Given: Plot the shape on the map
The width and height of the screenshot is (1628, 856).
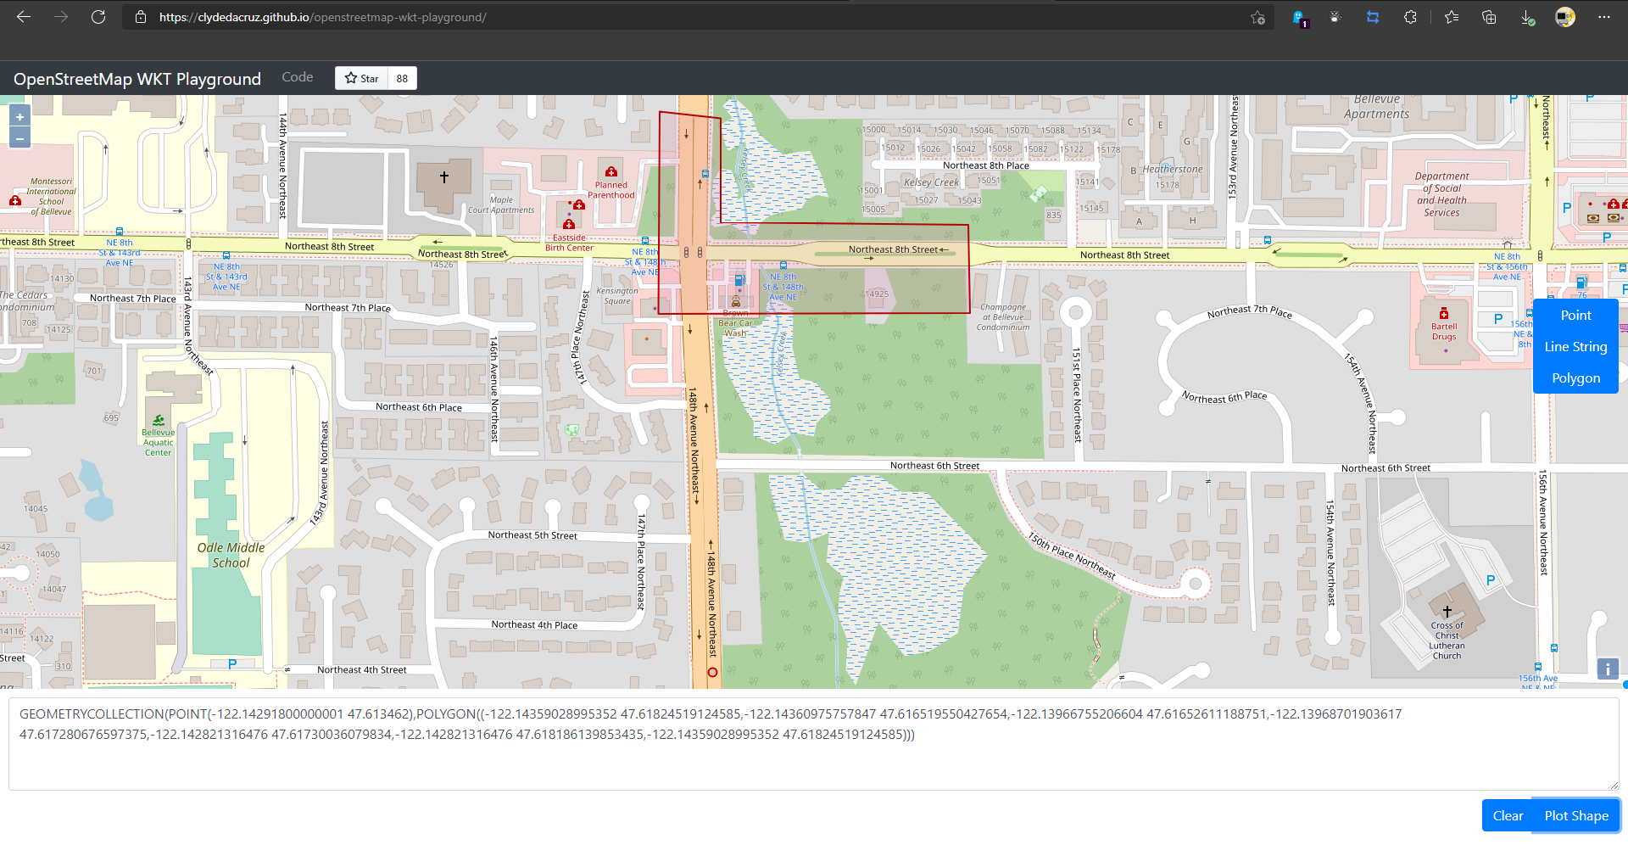Looking at the screenshot, I should tap(1576, 815).
